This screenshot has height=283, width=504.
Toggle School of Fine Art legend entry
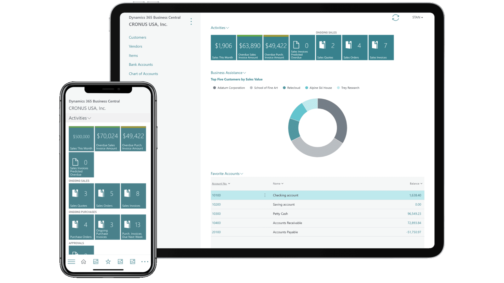(264, 88)
